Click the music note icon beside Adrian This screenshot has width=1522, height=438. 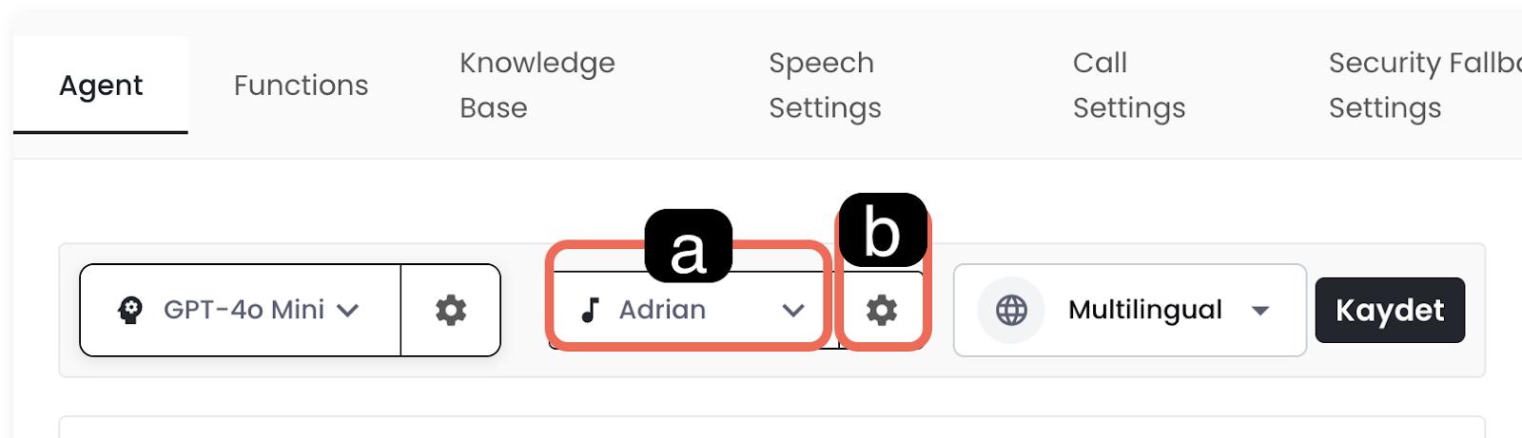tap(591, 310)
